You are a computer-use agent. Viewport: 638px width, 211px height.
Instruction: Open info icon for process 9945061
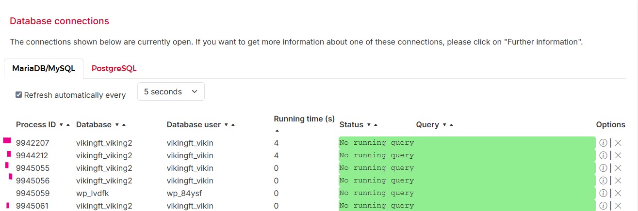pyautogui.click(x=603, y=206)
